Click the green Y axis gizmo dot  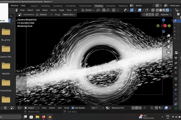[x=169, y=26]
